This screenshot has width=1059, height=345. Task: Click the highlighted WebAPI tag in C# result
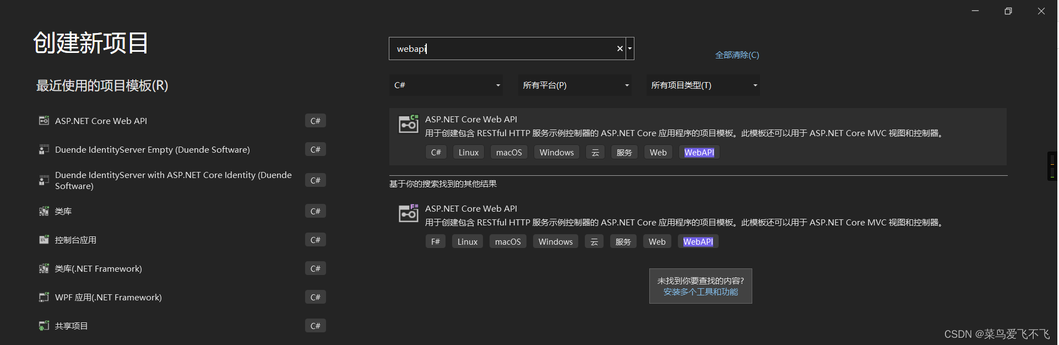click(x=699, y=153)
